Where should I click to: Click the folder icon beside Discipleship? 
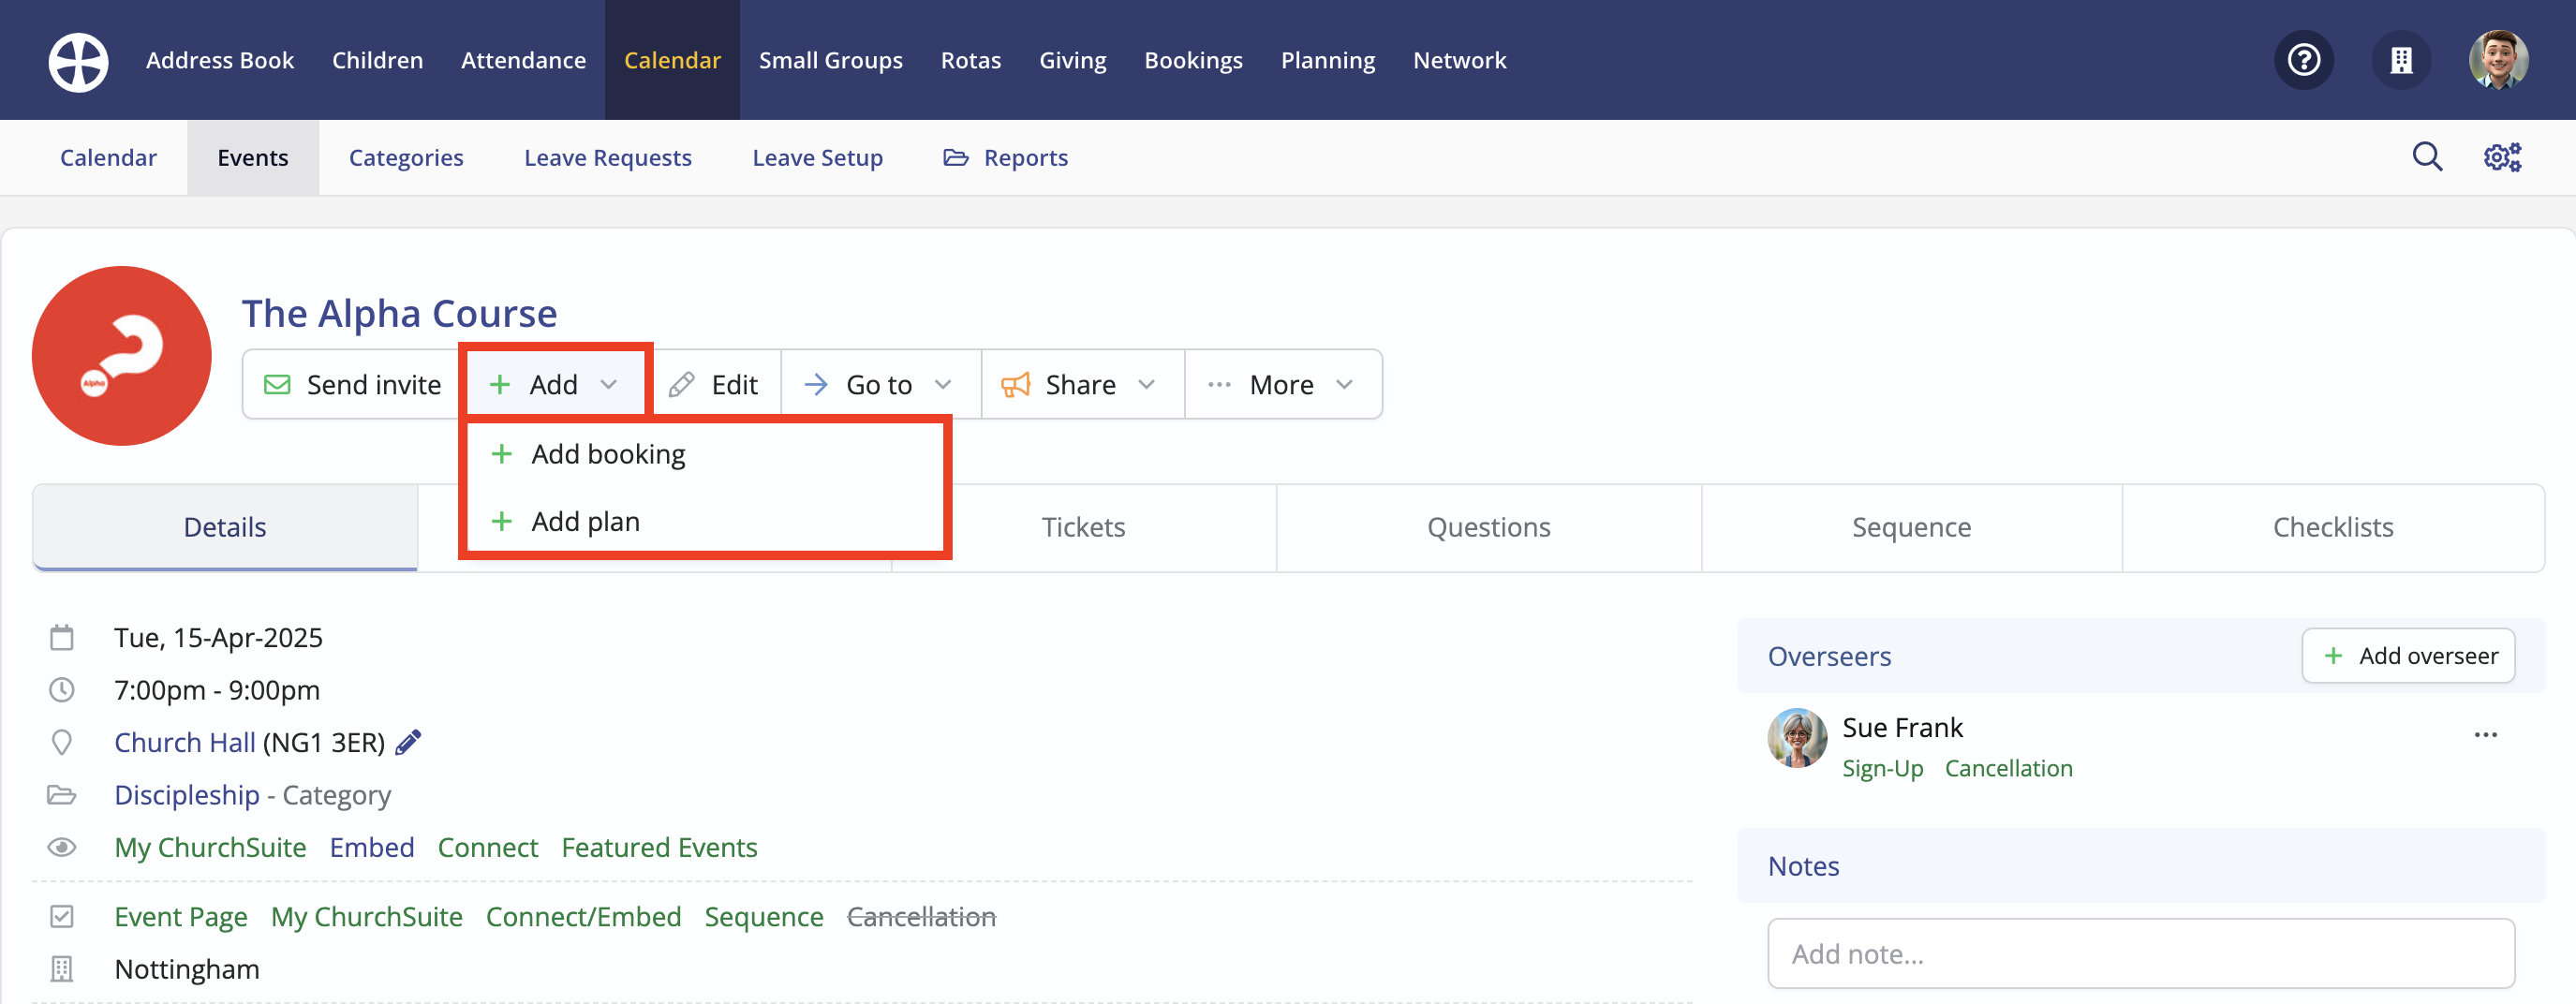pos(62,795)
